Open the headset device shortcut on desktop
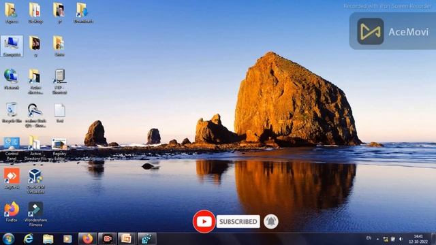The width and height of the screenshot is (436, 245). 35,115
